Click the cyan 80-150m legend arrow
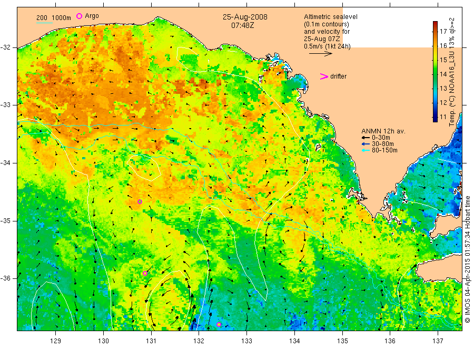 366,150
